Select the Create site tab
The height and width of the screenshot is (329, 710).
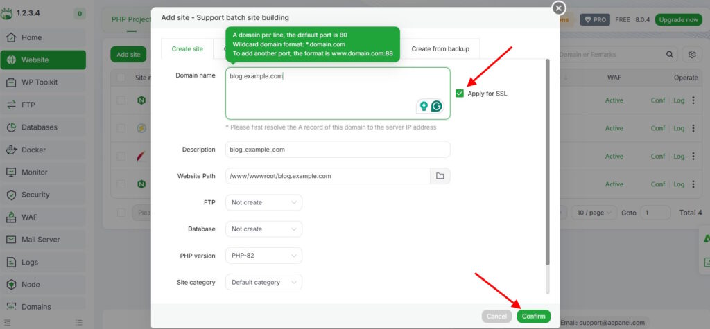[x=187, y=49]
